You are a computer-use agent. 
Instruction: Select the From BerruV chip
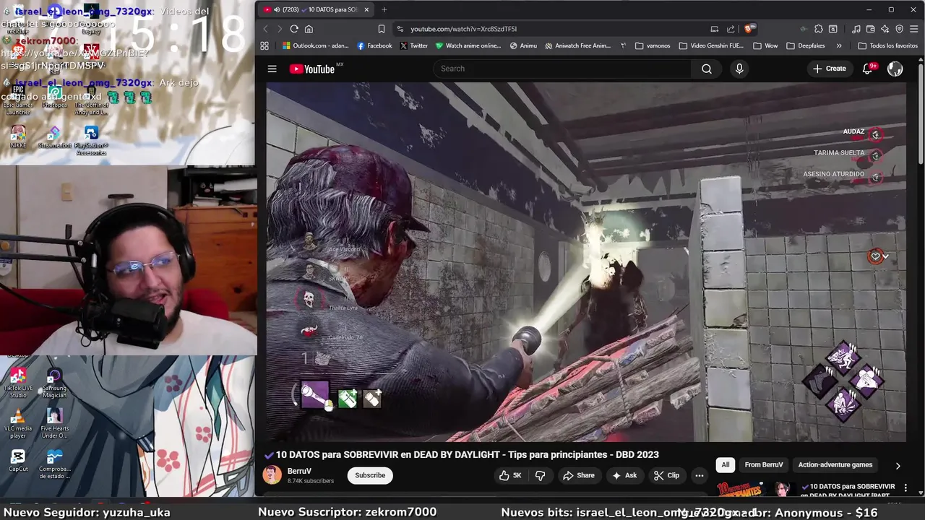[x=764, y=465]
